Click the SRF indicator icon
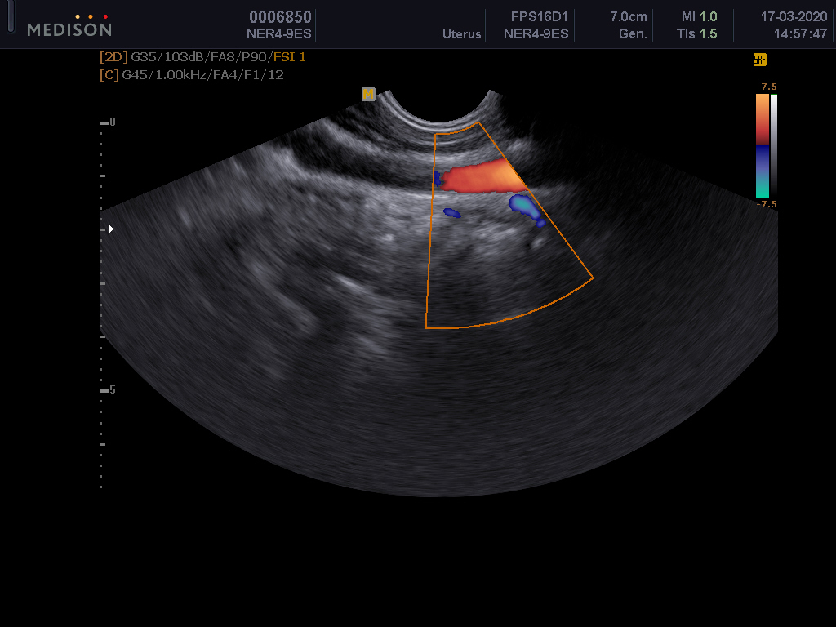Image resolution: width=836 pixels, height=627 pixels. (759, 60)
